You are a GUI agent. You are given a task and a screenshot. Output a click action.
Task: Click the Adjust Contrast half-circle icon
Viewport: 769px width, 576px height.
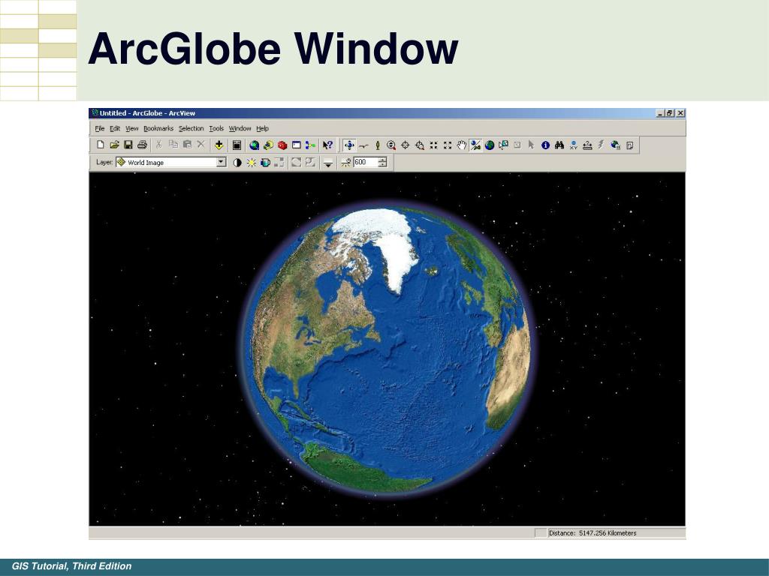pos(237,163)
